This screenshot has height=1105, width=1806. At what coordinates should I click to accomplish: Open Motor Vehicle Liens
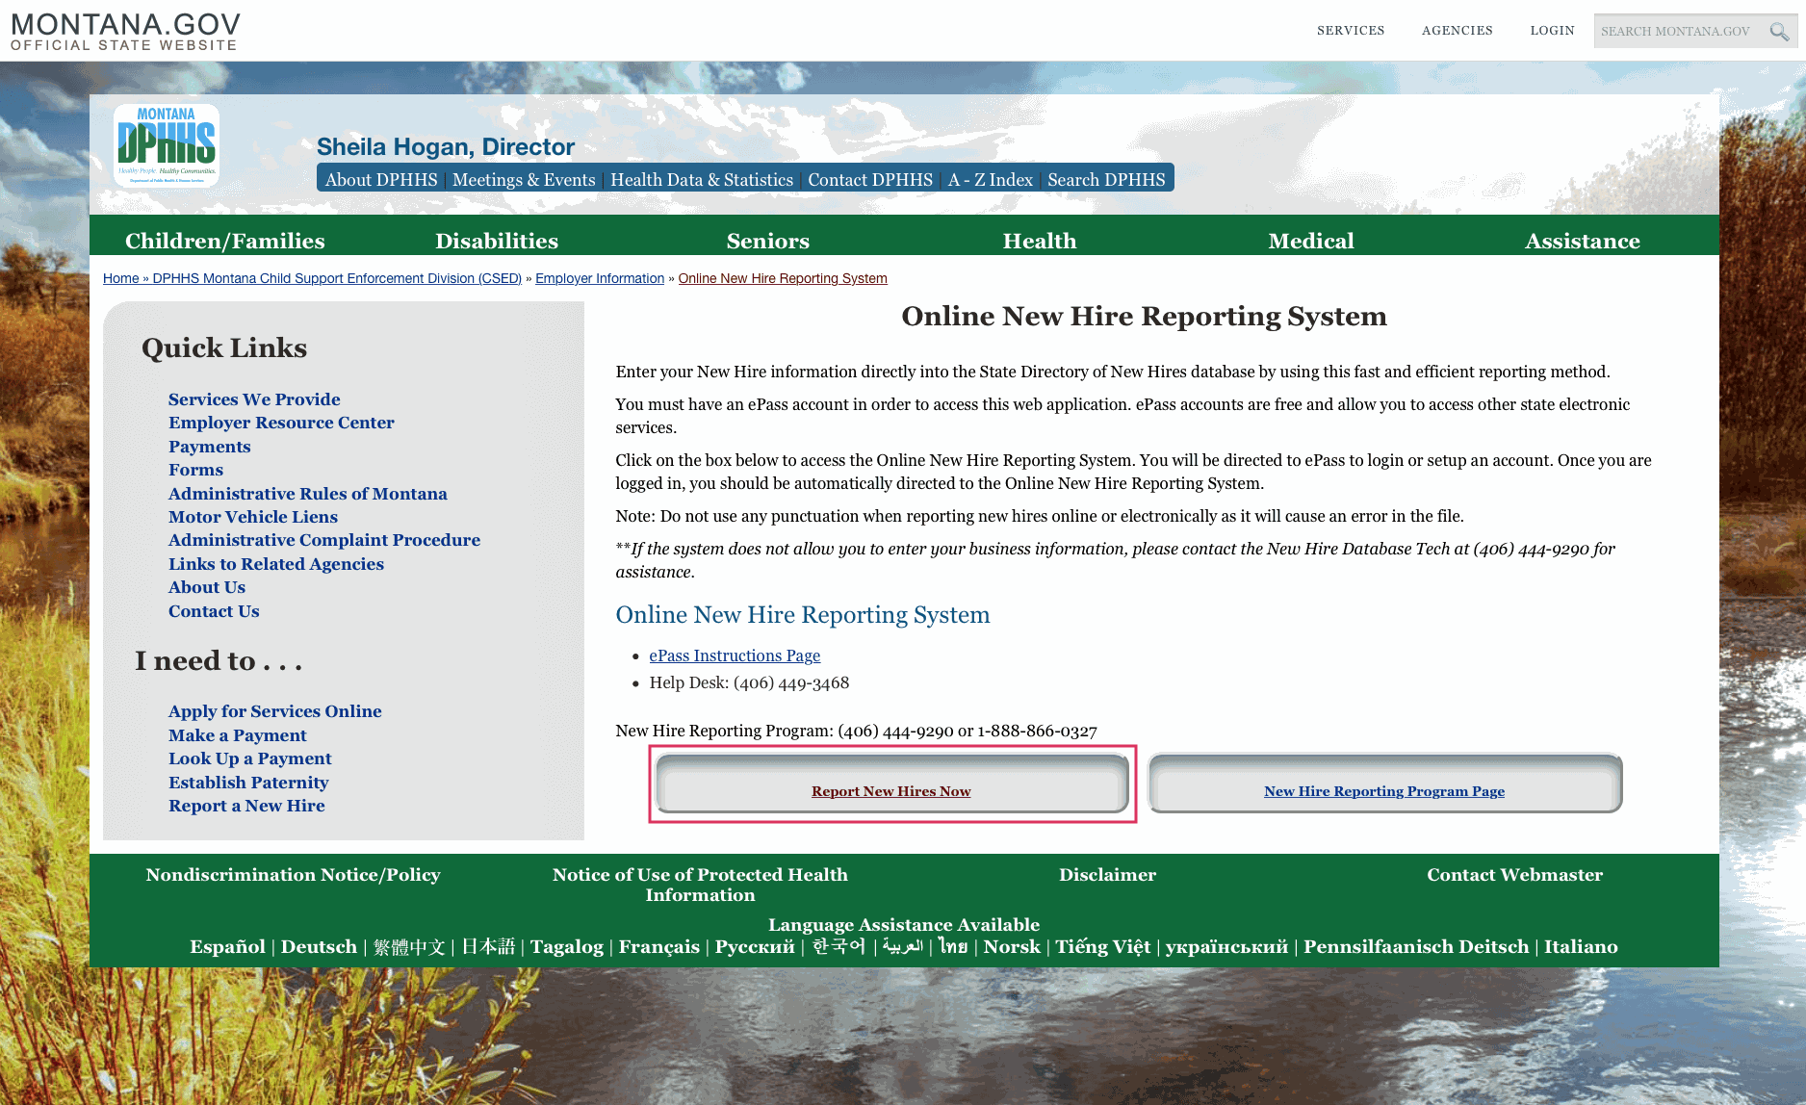[253, 517]
